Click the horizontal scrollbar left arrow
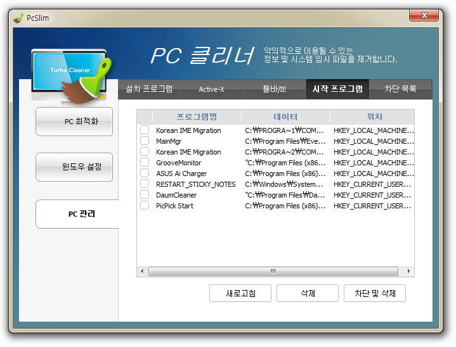Viewport: 456px width, 347px height. [142, 271]
